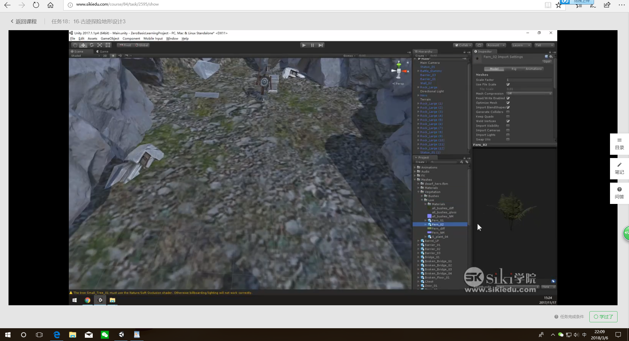629x341 pixels.
Task: Click the Inspector panel lock icon
Action: 549,52
